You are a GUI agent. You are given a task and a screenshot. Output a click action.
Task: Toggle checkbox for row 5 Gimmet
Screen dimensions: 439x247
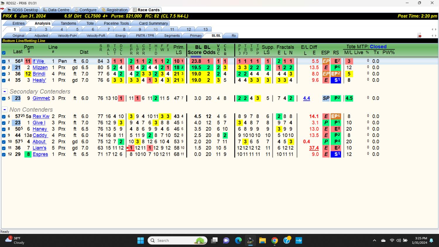[x=4, y=99]
